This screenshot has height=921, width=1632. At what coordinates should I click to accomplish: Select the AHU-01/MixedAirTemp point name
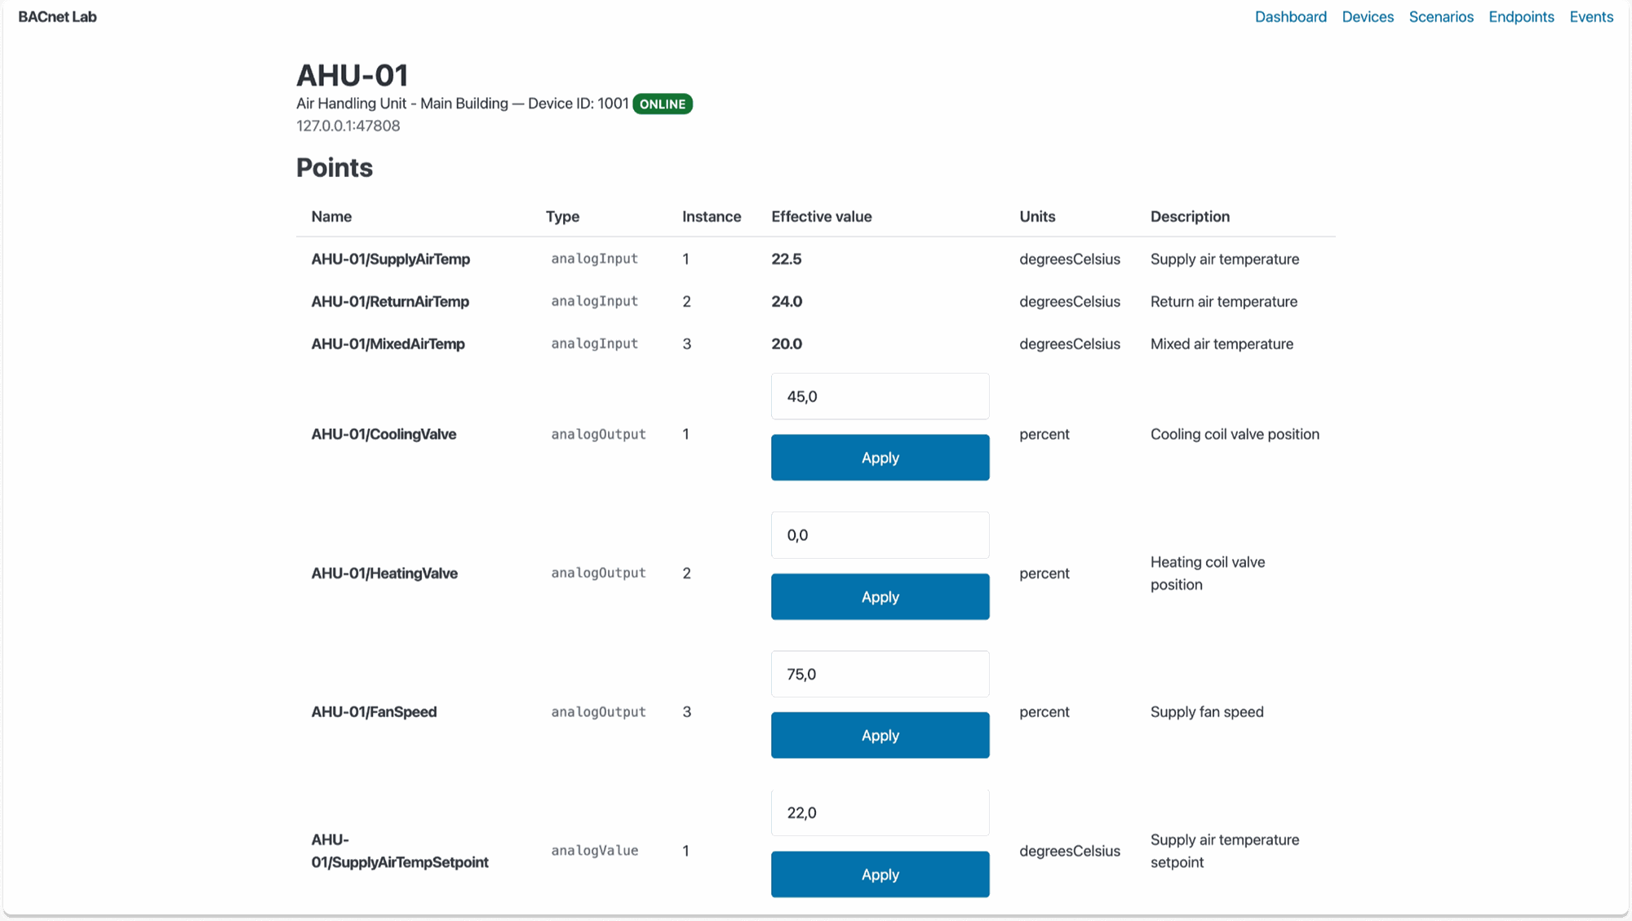(388, 344)
